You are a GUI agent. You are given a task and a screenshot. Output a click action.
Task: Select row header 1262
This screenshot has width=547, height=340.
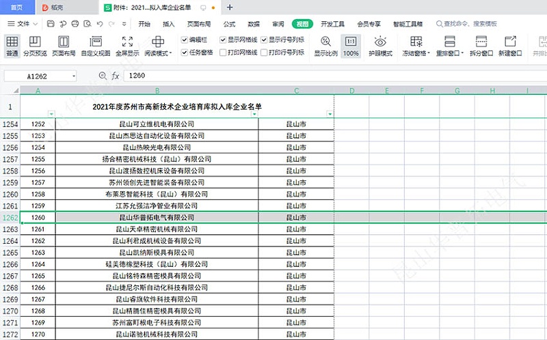10,217
